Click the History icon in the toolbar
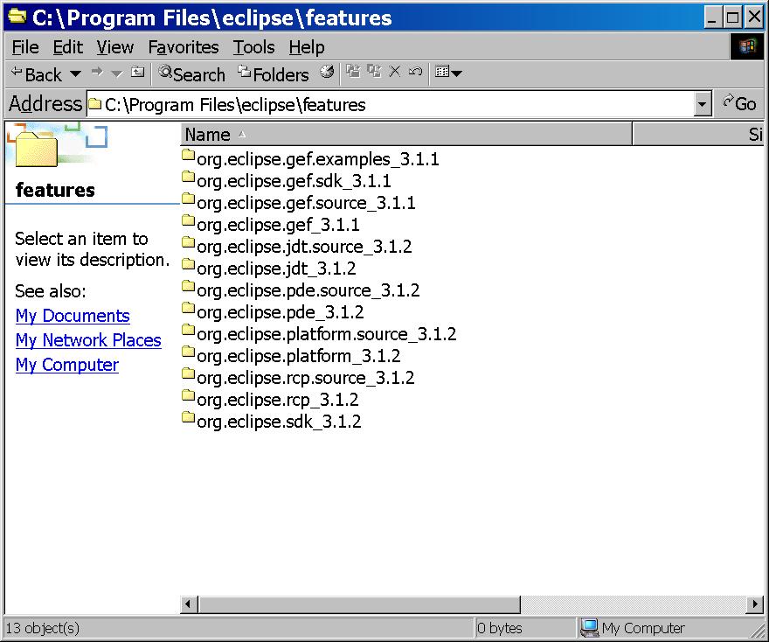 (x=328, y=73)
